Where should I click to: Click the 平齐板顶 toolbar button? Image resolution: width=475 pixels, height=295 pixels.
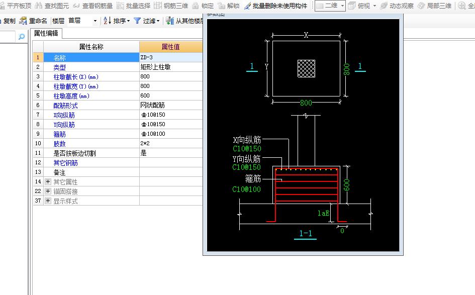click(16, 6)
